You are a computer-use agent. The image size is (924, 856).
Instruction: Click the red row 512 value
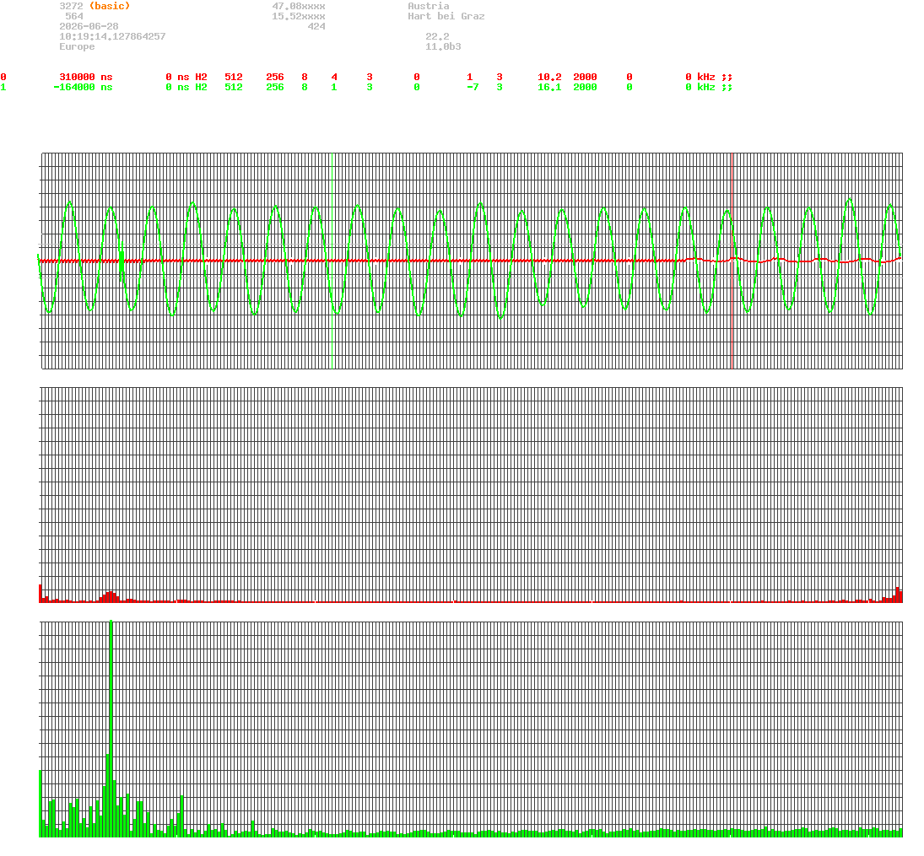[x=234, y=78]
